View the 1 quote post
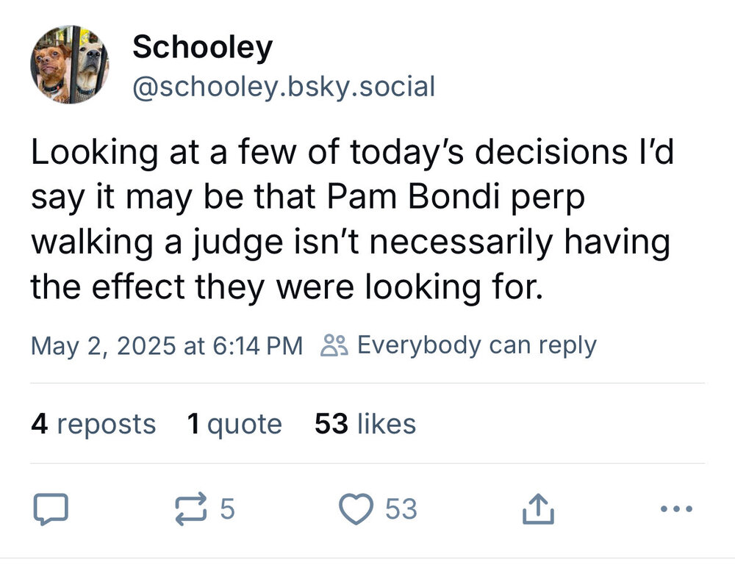The width and height of the screenshot is (735, 576). click(234, 424)
